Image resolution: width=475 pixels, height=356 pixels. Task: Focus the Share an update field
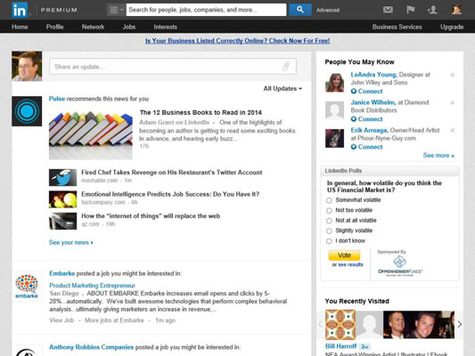coord(173,66)
